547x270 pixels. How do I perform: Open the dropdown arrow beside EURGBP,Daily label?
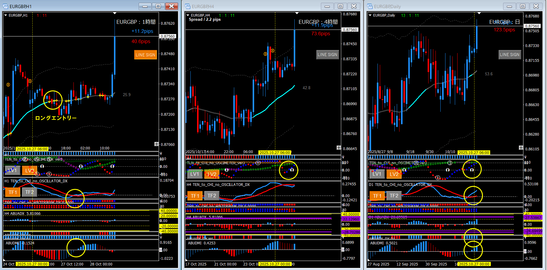(x=370, y=15)
